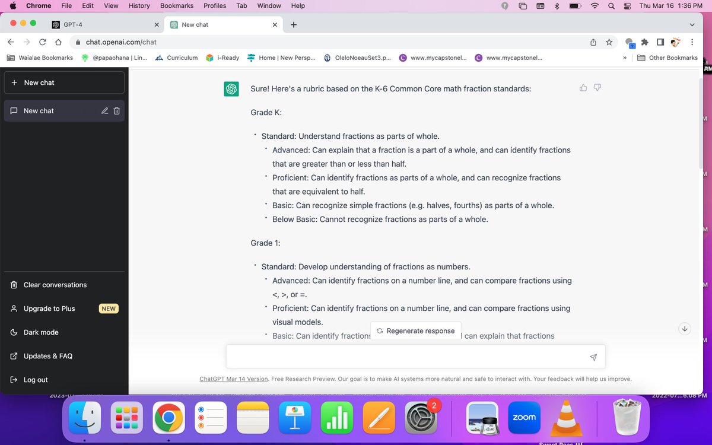Screen dimensions: 712x445
Task: Open Pages in the Dock
Action: tap(379, 418)
